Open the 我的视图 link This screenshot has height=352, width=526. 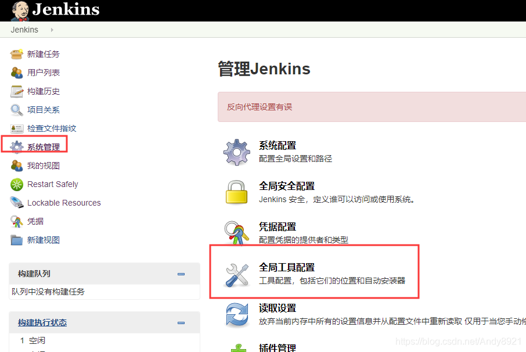click(x=44, y=166)
